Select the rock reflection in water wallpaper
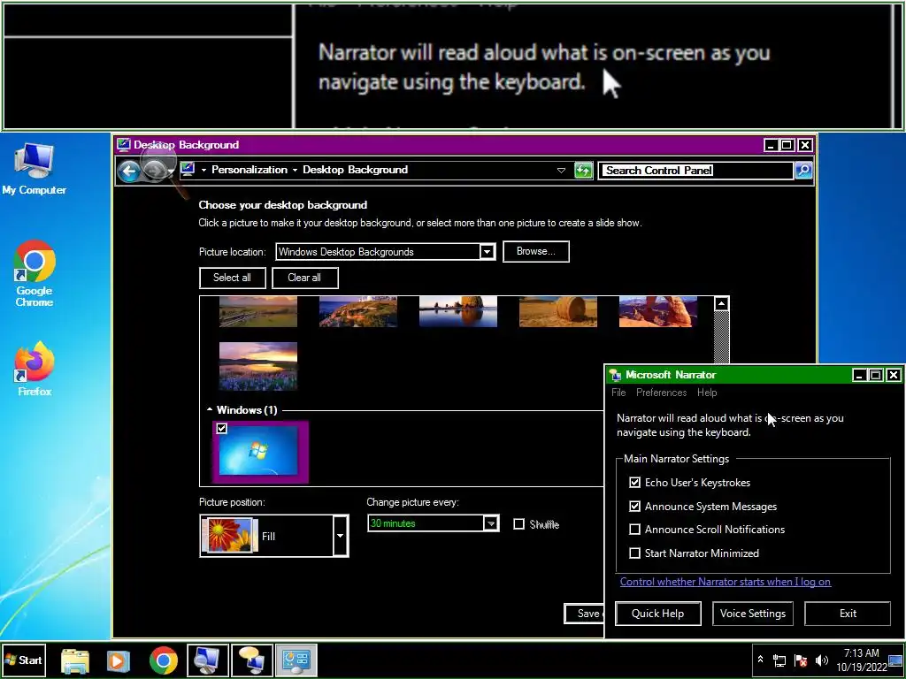The image size is (906, 679). pos(458,312)
